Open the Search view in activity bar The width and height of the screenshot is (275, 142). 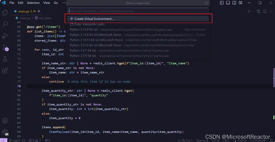[x=5, y=24]
